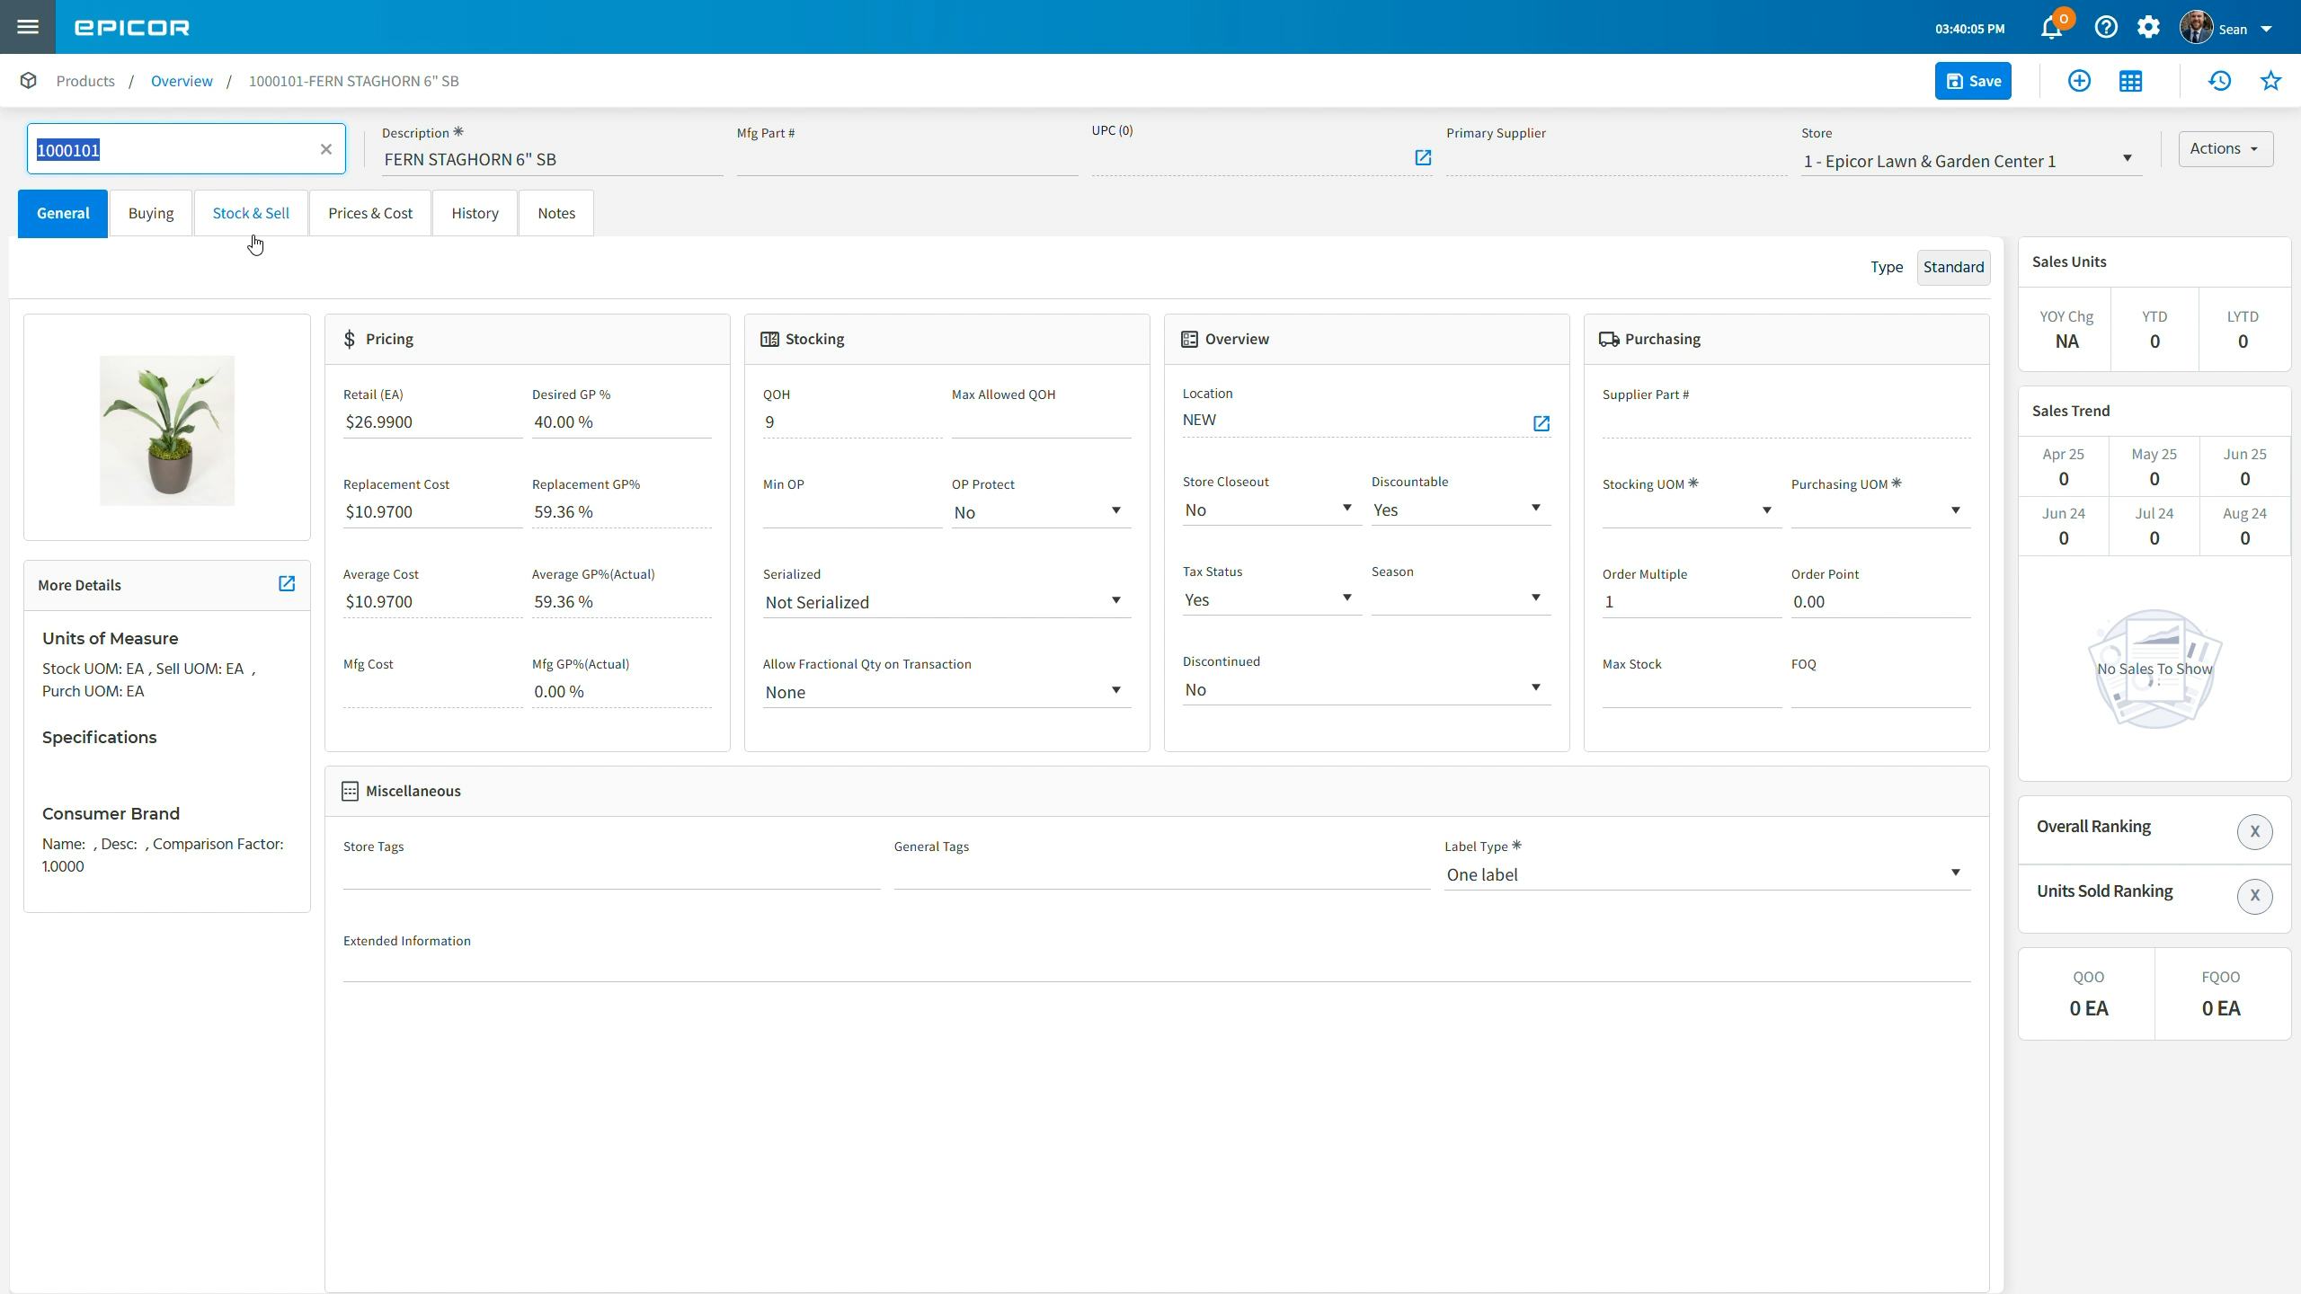Open the Products breadcrumb link
The height and width of the screenshot is (1294, 2301).
click(x=85, y=80)
